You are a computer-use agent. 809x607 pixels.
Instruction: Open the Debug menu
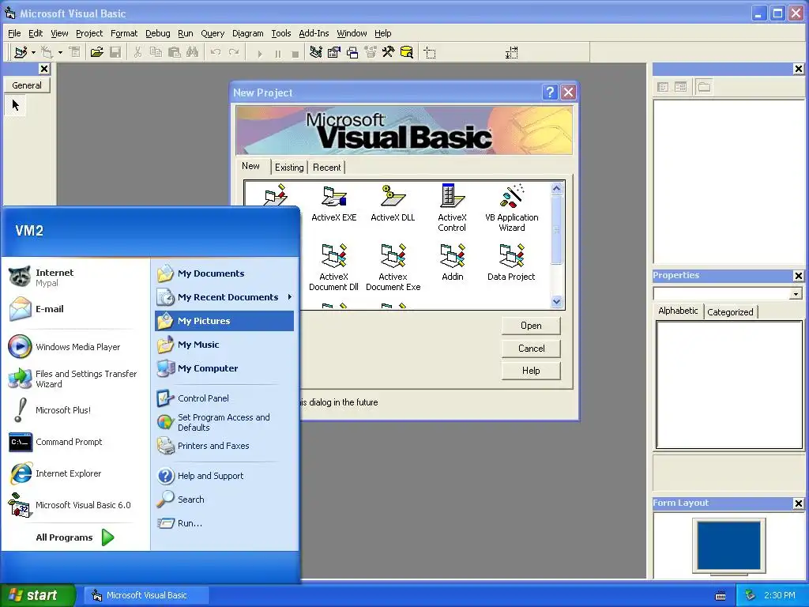157,33
